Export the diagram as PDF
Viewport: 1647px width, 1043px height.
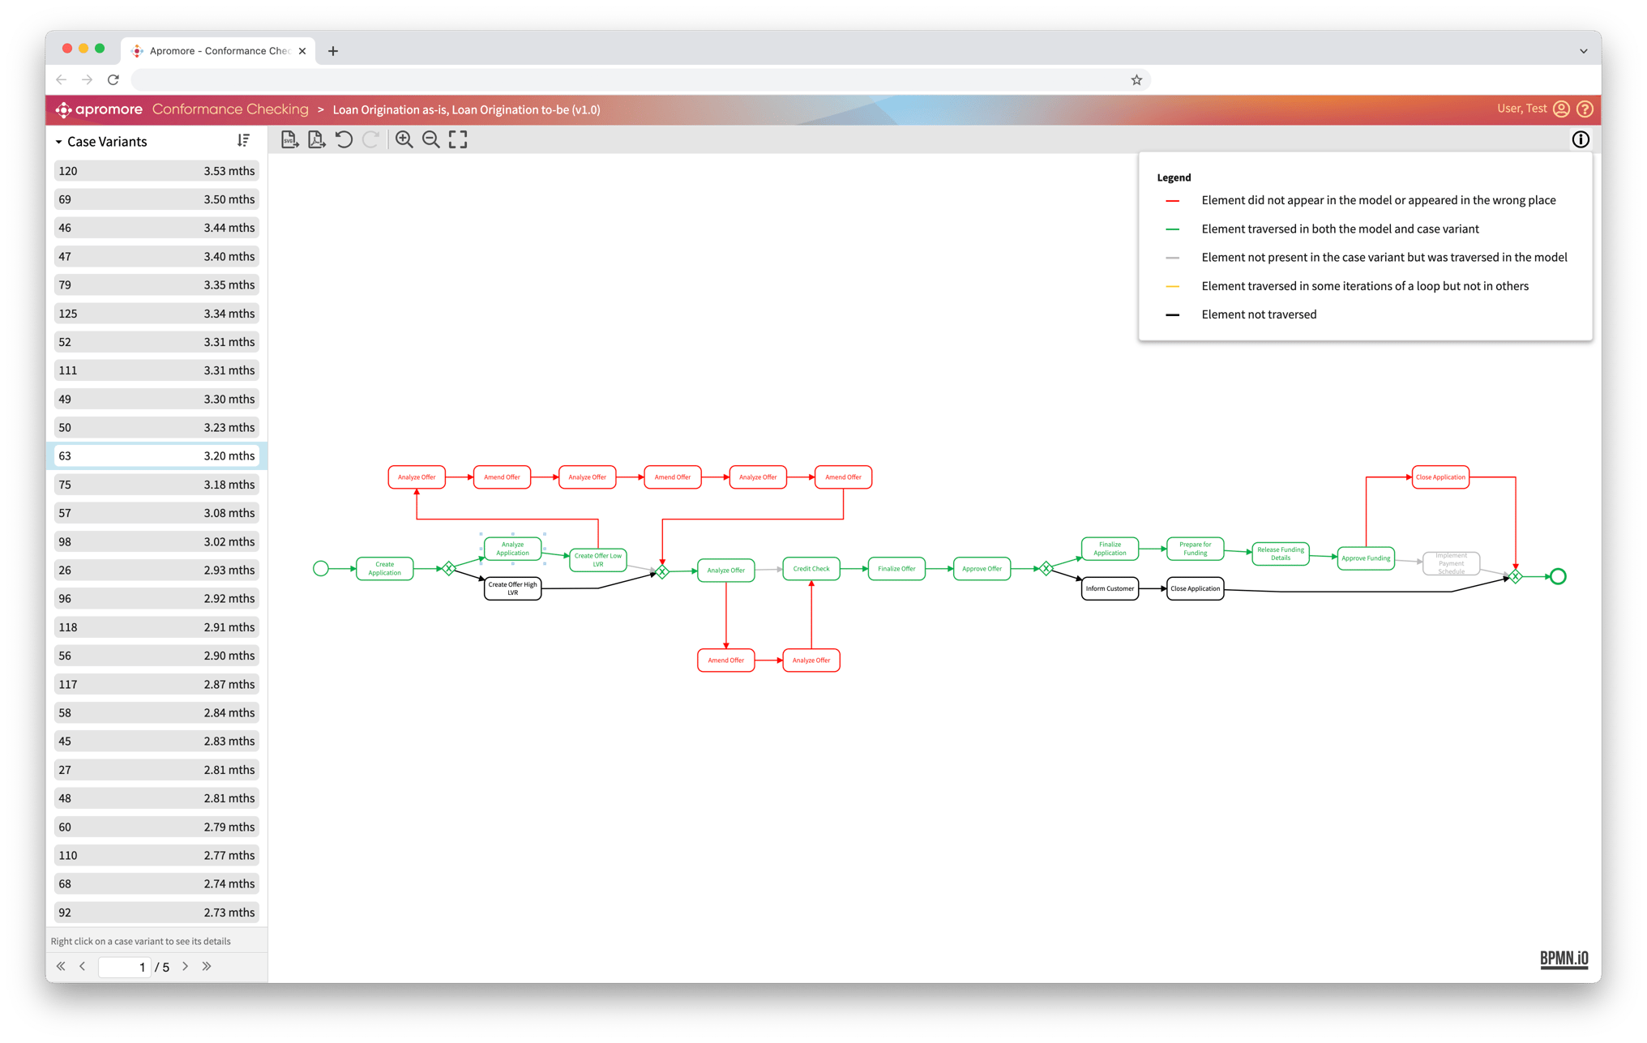click(x=316, y=139)
